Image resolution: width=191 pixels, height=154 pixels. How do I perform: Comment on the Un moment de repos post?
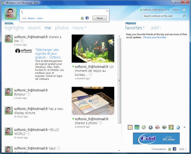pyautogui.click(x=91, y=75)
